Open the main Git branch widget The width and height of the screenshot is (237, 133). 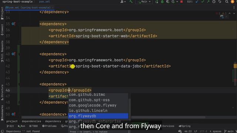229,132
